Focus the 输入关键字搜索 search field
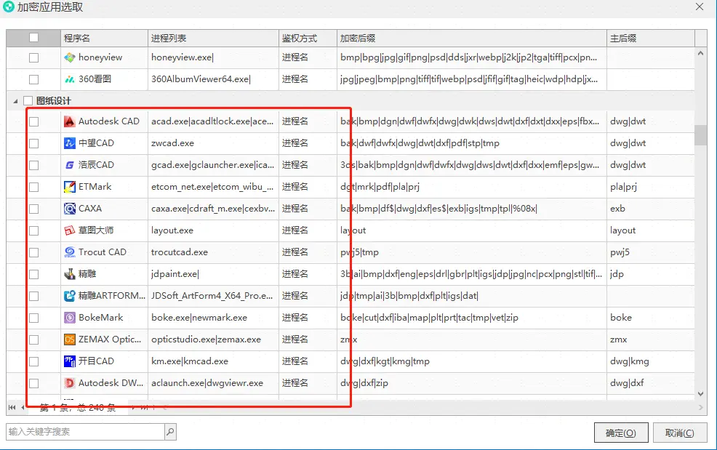 pos(86,431)
